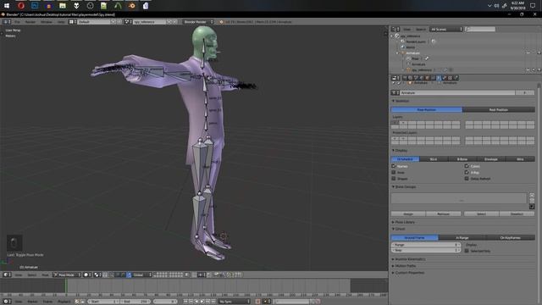Toggle visibility eye of spy_reference mesh in outliner
Viewport: 542px width, 305px height.
pos(528,69)
